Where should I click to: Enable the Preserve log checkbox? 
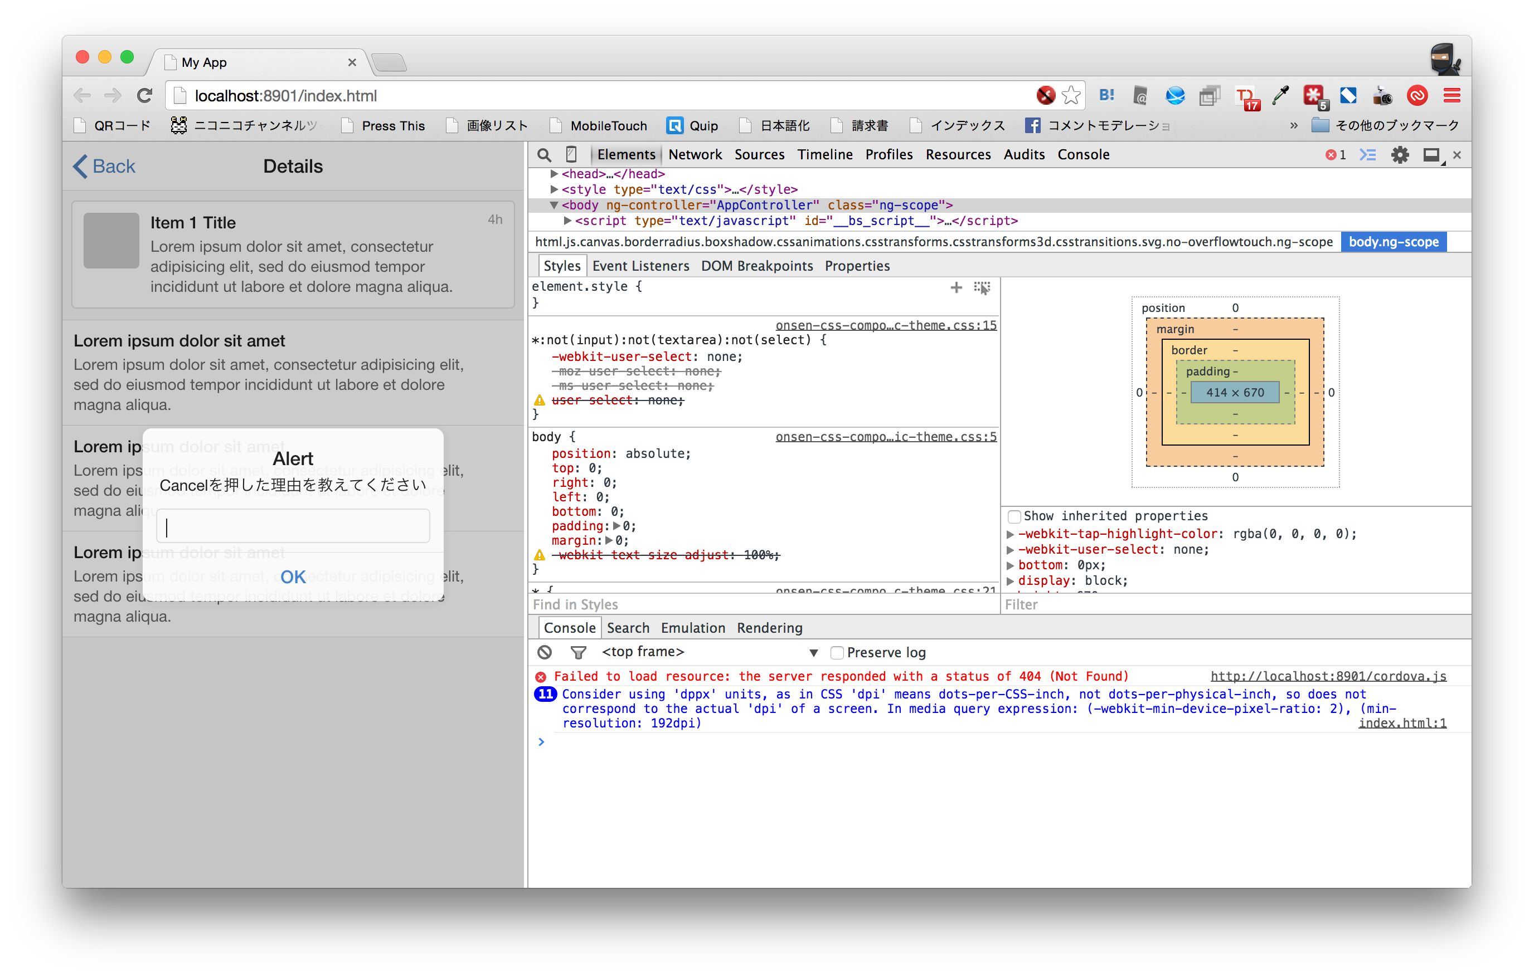[x=837, y=652]
